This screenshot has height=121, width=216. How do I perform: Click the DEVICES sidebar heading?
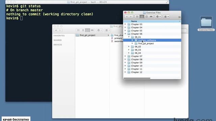click(x=58, y=45)
